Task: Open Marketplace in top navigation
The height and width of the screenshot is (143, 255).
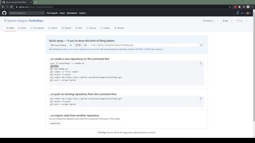Action: (x=72, y=13)
